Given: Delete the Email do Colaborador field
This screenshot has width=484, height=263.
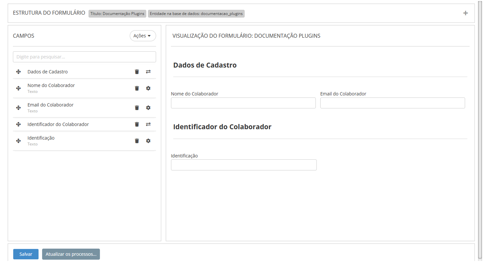Looking at the screenshot, I should point(137,108).
